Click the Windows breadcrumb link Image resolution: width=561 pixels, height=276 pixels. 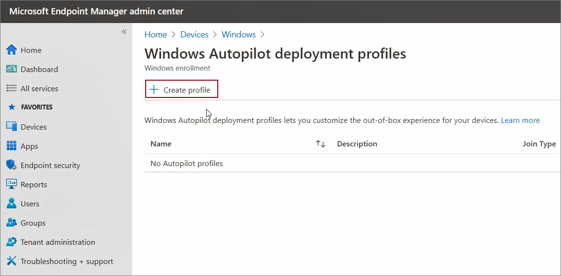click(238, 35)
